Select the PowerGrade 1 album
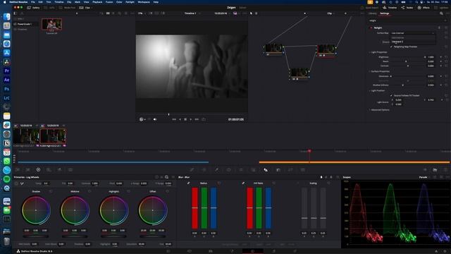Image resolution: width=451 pixels, height=254 pixels. (x=25, y=24)
